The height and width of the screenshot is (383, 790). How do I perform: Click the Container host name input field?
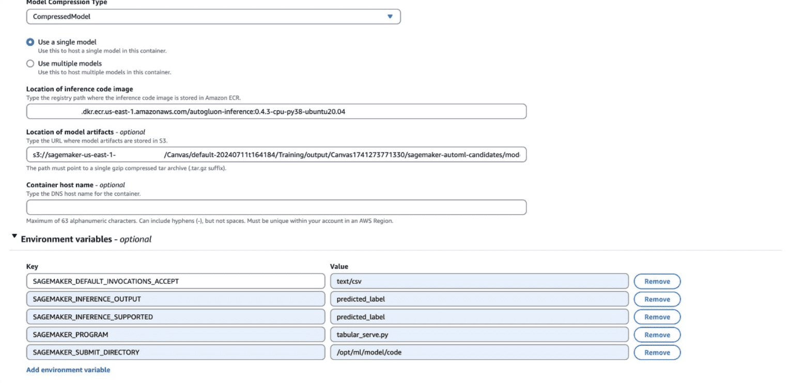point(276,207)
